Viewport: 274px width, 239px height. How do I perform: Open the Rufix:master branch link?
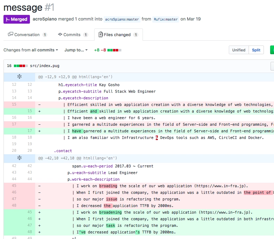166,19
